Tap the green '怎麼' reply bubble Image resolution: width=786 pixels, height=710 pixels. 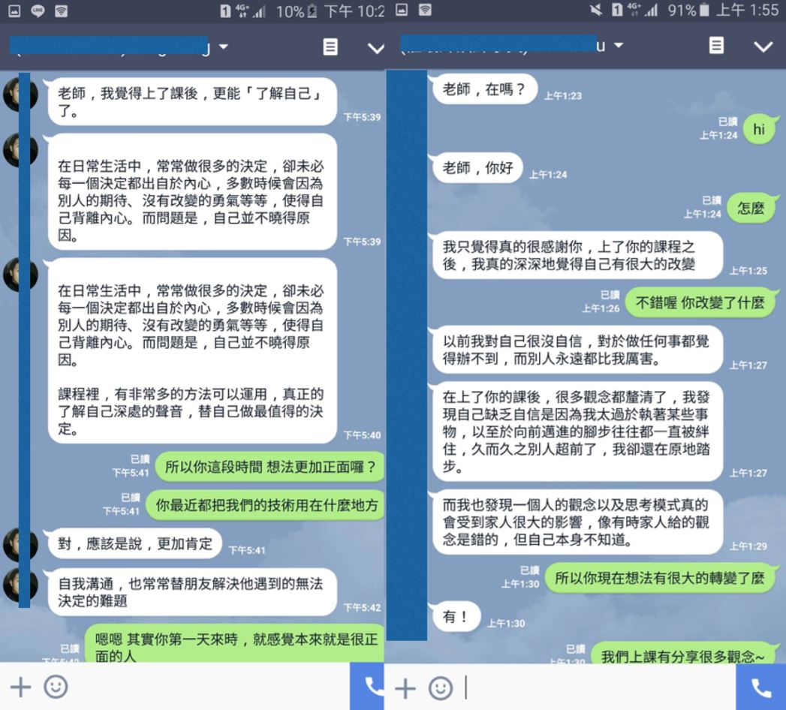point(750,208)
